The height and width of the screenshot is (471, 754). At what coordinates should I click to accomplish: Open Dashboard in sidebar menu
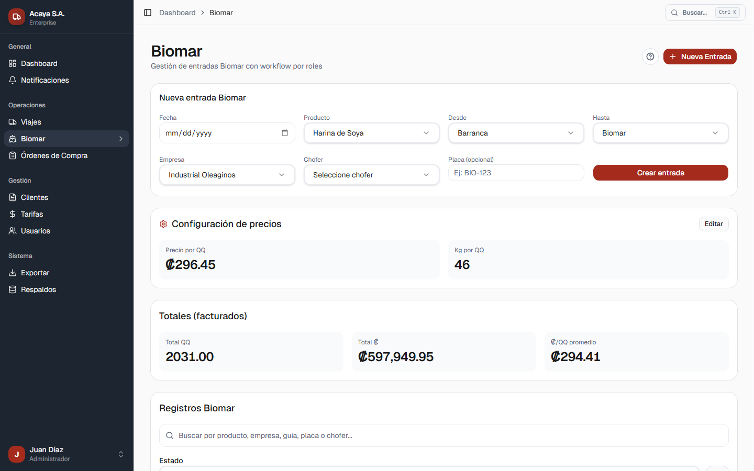[66, 63]
